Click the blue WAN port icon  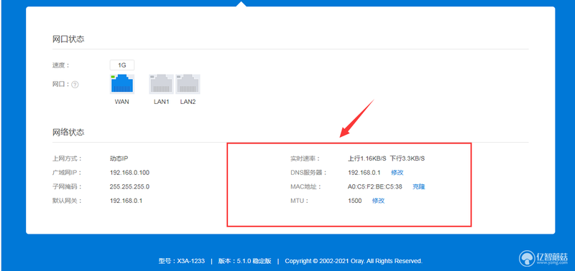click(x=122, y=84)
